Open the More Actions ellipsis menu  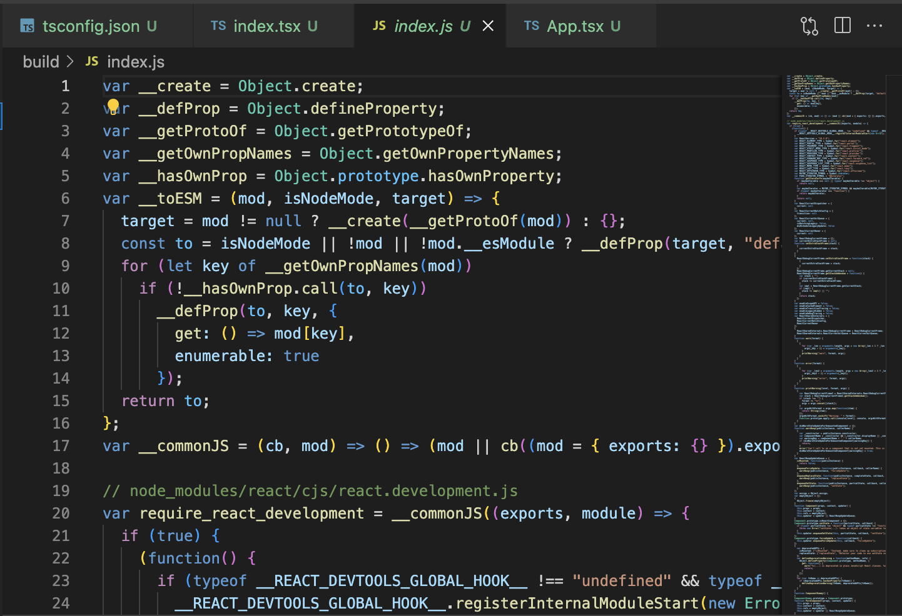(x=875, y=25)
